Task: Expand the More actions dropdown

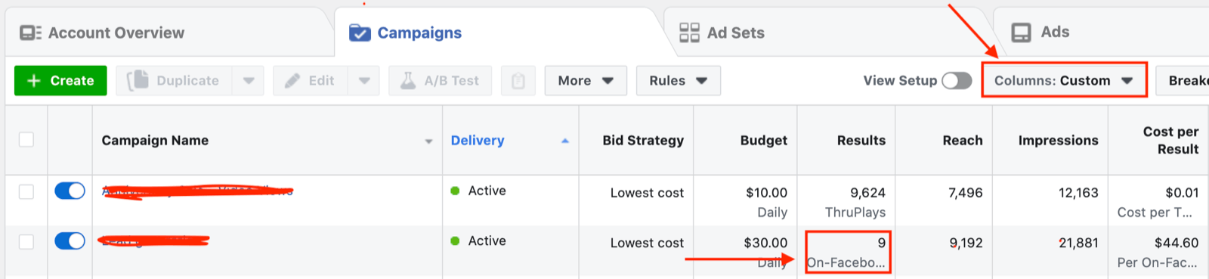Action: [586, 81]
